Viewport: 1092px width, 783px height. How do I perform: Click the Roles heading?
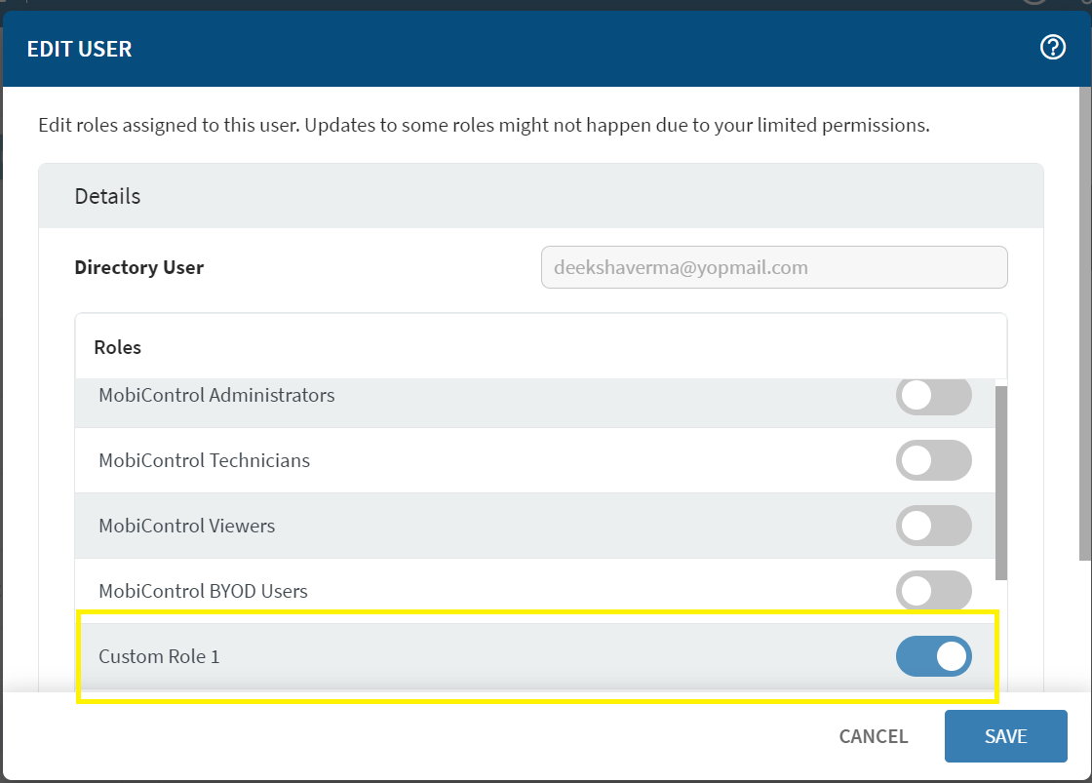point(117,347)
